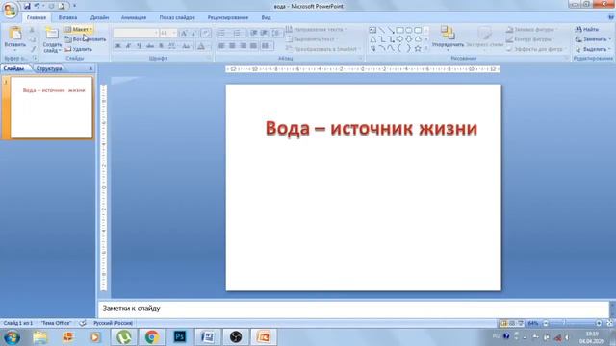This screenshot has width=616, height=346.
Task: Click the Восстановить (Reset) slide button
Action: point(86,39)
